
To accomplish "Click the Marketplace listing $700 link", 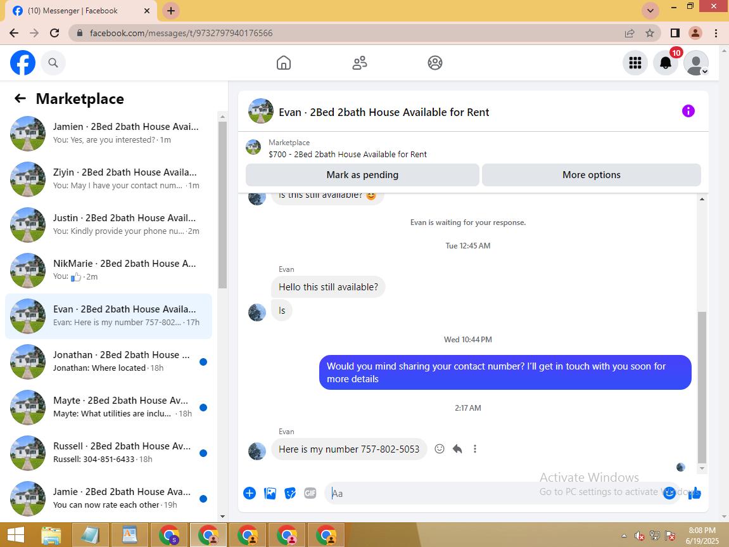I will click(347, 154).
